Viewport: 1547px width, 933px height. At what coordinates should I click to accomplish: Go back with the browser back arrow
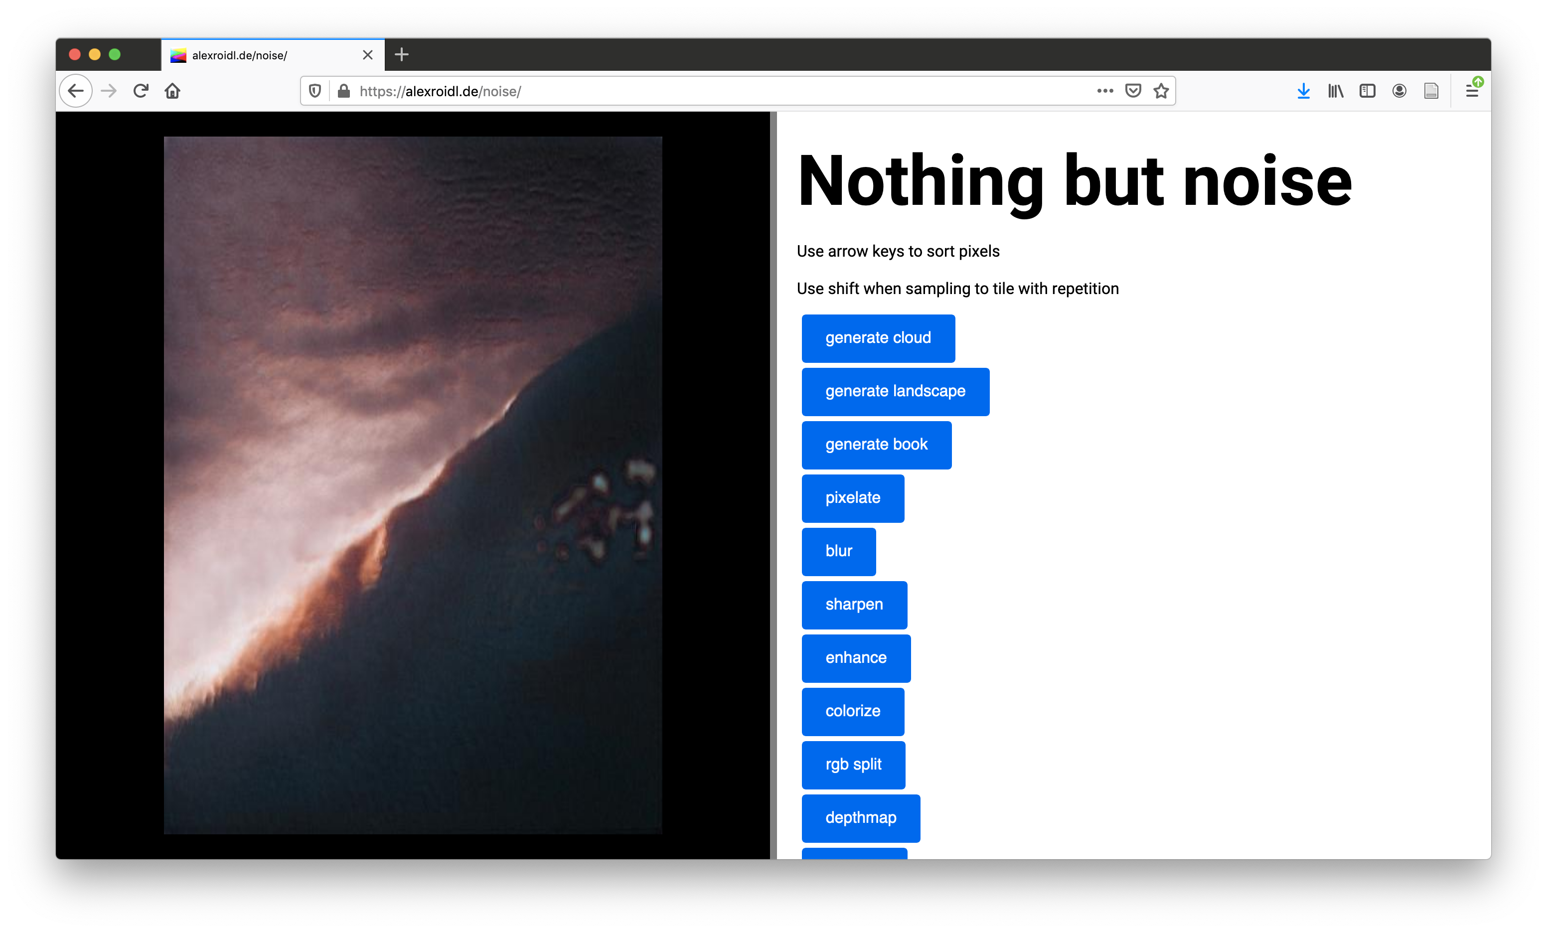pos(76,91)
